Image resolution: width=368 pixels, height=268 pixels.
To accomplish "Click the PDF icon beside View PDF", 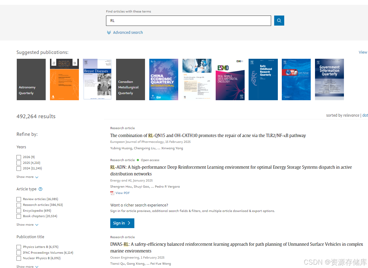I will tap(112, 193).
